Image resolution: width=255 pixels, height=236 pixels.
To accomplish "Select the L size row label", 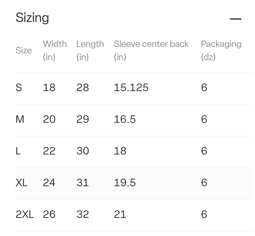I will (18, 151).
